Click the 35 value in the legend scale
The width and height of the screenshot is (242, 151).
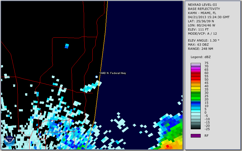coord(206,89)
